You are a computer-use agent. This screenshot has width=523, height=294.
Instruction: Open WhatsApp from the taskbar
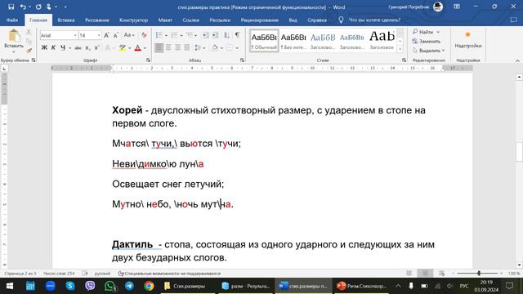click(110, 286)
